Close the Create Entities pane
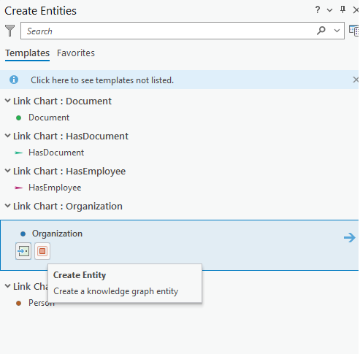 pyautogui.click(x=356, y=10)
